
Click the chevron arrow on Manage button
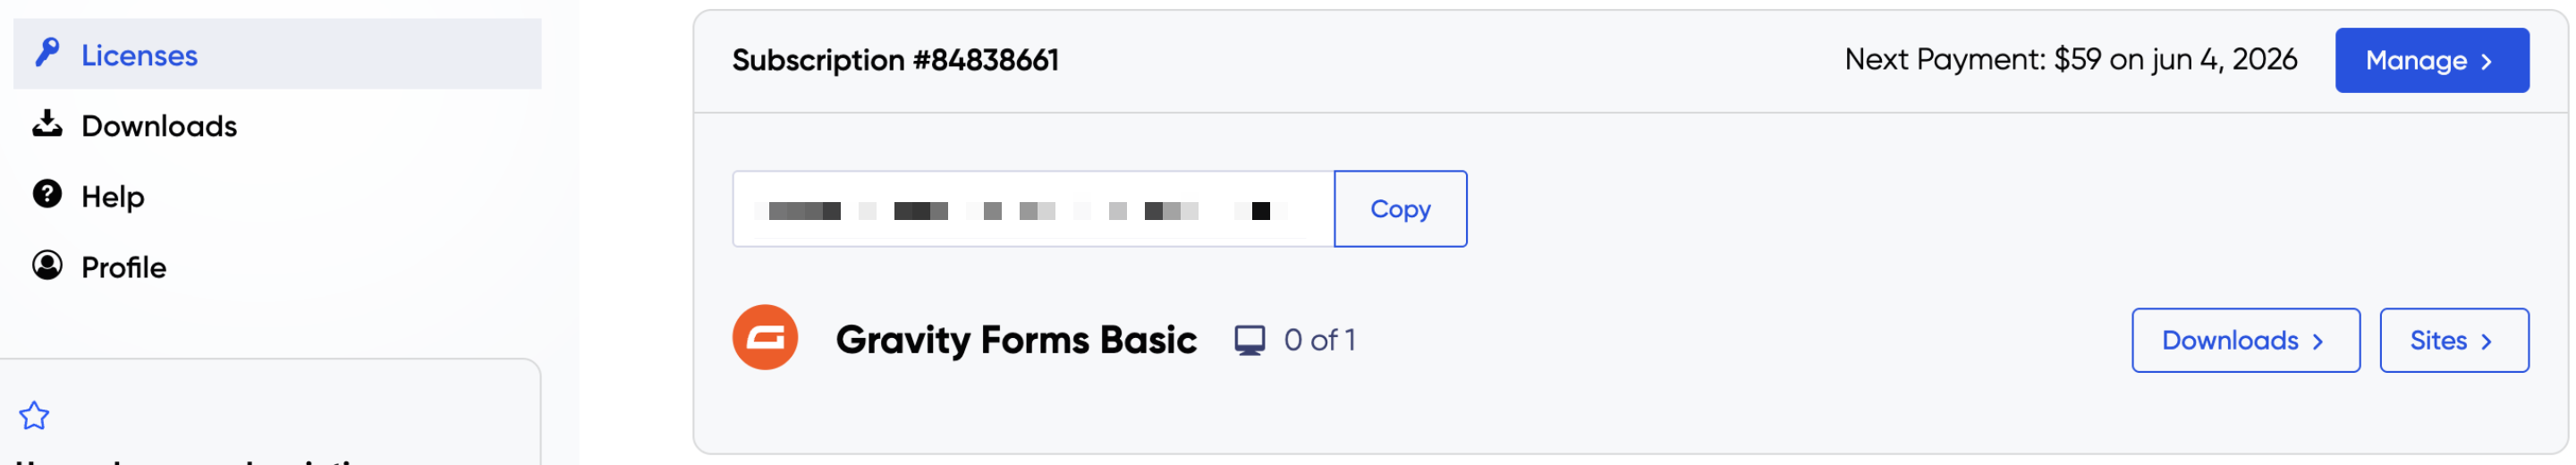pos(2486,62)
